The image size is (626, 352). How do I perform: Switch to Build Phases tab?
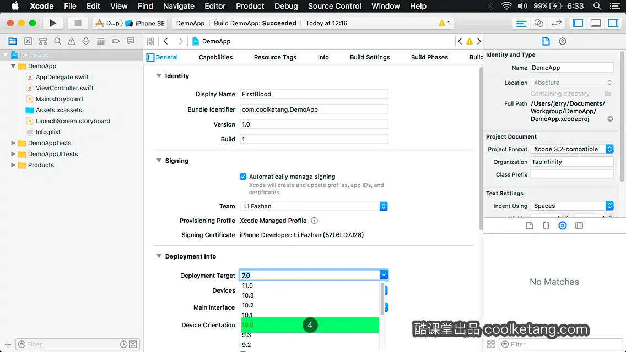(430, 57)
